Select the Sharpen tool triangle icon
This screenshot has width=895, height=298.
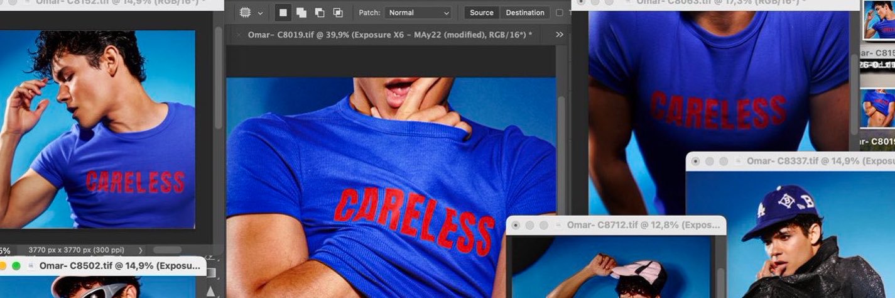[x=211, y=290]
